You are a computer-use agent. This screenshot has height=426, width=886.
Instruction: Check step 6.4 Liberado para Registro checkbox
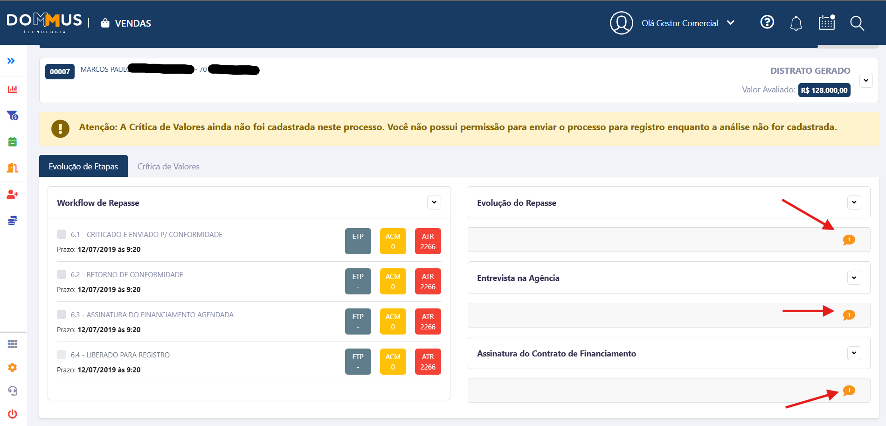[x=62, y=355]
